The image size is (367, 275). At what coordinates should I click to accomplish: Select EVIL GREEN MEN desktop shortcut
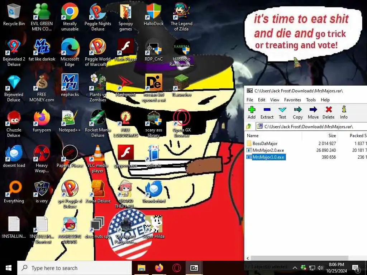click(x=42, y=17)
